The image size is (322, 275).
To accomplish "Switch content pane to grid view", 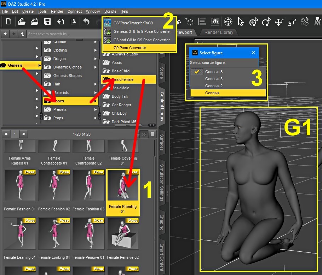I will pos(144,134).
